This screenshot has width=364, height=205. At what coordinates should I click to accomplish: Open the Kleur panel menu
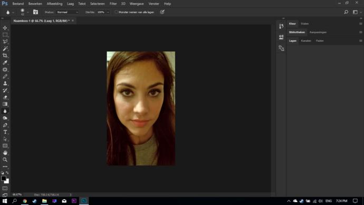pos(360,24)
